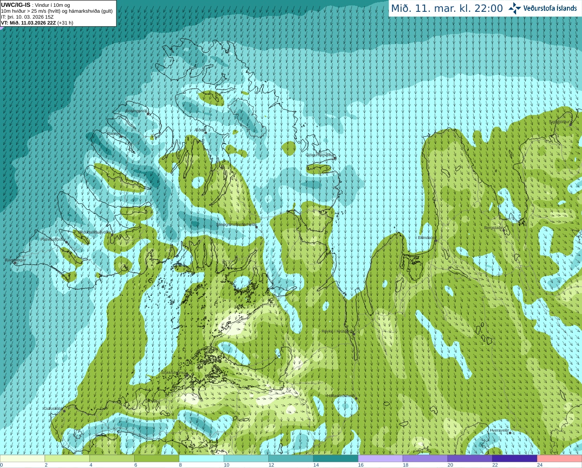Click the Bíldudalsflugvöllur station label
This screenshot has width=582, height=468.
coord(95,232)
